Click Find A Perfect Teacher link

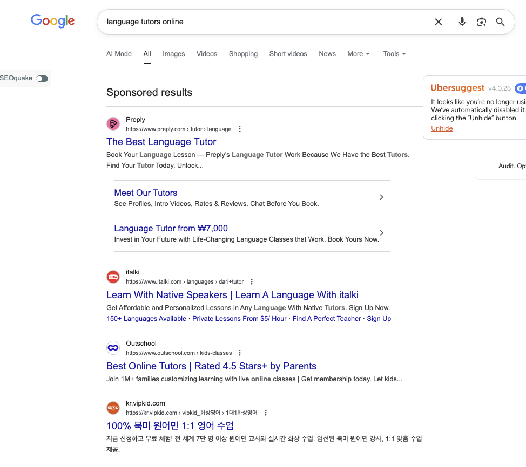coord(327,319)
